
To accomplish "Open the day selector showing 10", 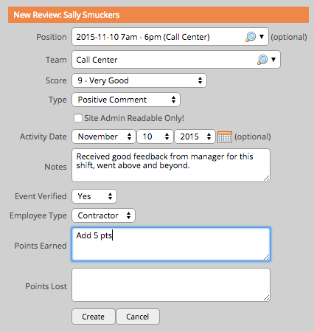I will [x=155, y=136].
